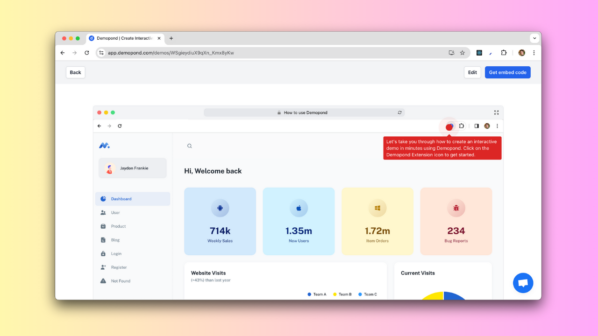598x336 pixels.
Task: Toggle Team A legend in chart
Action: tap(317, 294)
